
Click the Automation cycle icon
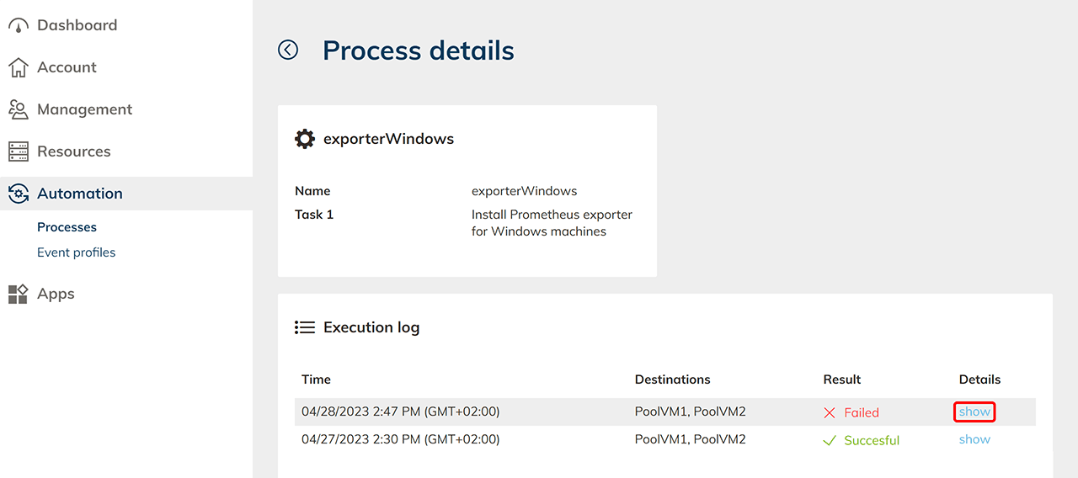coord(19,194)
